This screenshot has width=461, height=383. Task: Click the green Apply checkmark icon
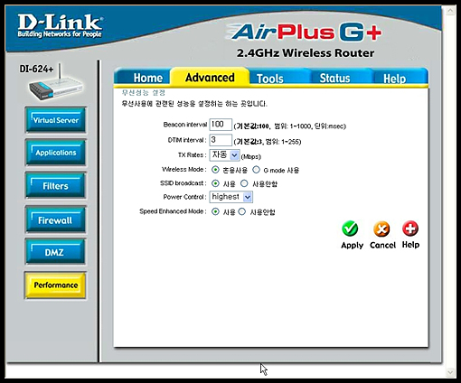point(350,229)
